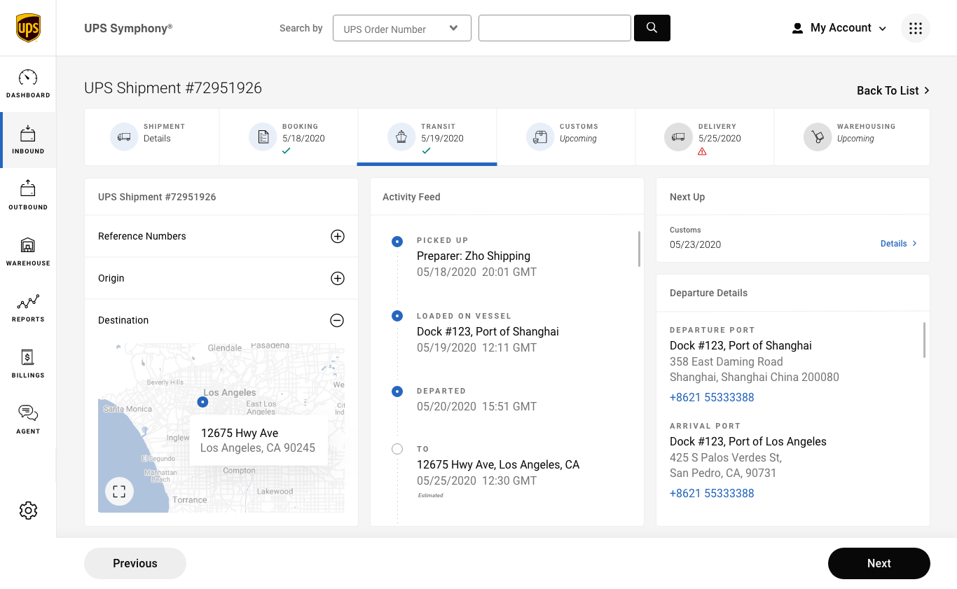Open the Billings invoice icon
Viewport: 957px width, 589px height.
coord(28,357)
